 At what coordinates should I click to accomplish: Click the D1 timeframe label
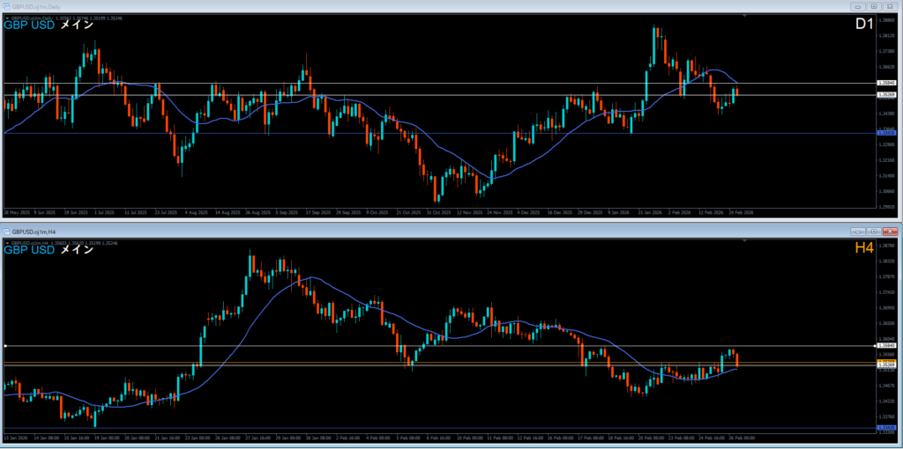tap(864, 24)
